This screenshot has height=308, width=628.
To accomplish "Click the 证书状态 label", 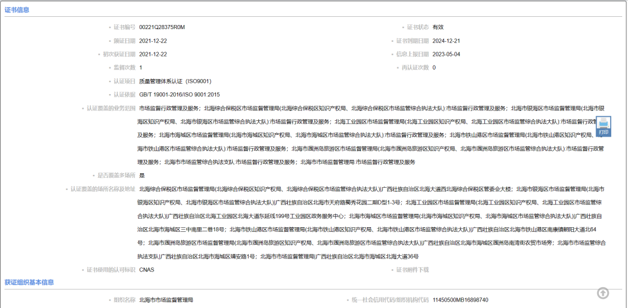I will (x=418, y=27).
